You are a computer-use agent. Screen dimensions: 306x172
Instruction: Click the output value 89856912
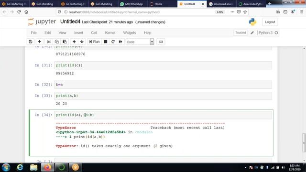click(65, 73)
